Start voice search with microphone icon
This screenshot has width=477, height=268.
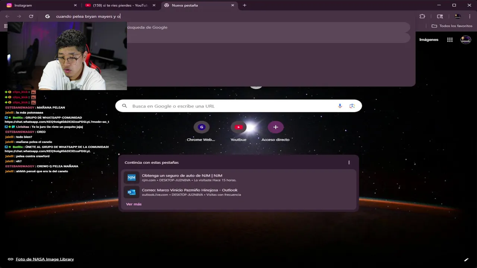point(340,106)
